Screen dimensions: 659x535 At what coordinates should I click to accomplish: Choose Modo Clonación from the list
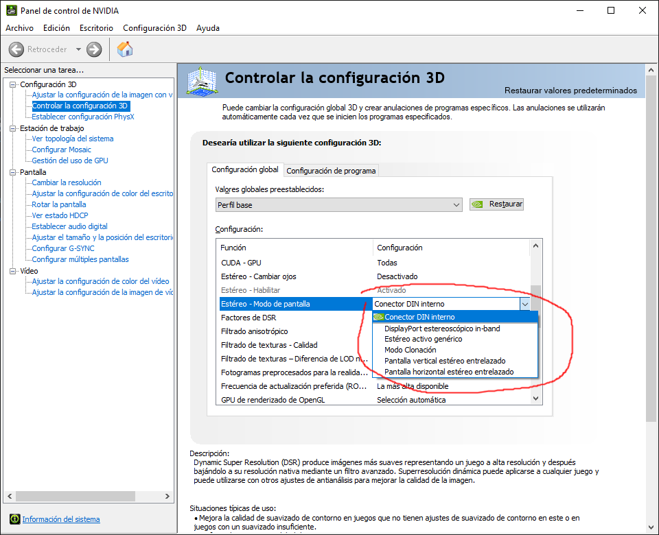[x=410, y=350]
